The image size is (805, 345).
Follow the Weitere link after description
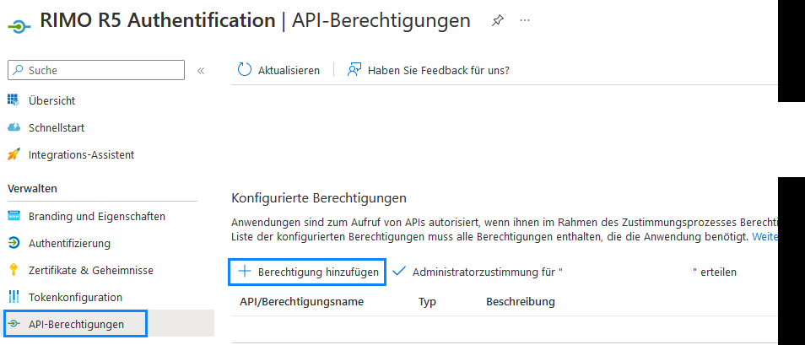click(765, 237)
